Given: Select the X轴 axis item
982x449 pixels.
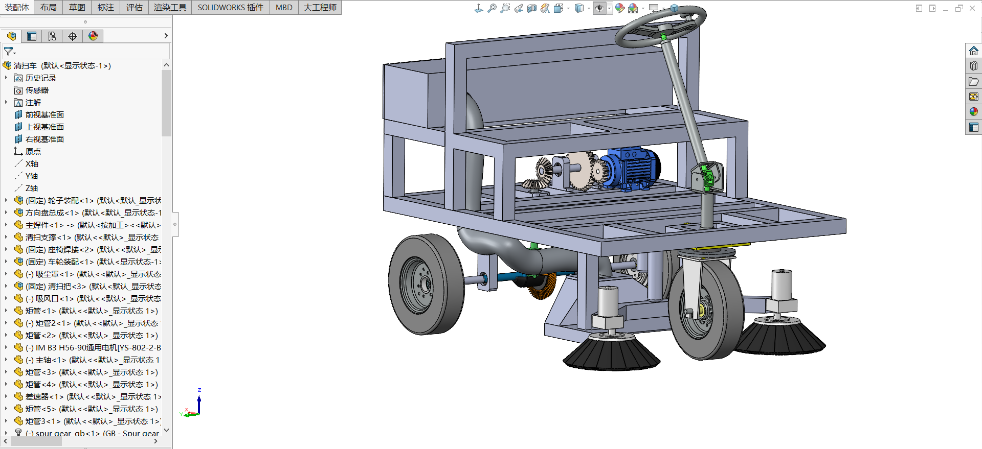Looking at the screenshot, I should coord(26,163).
